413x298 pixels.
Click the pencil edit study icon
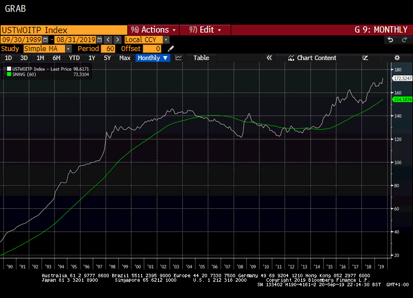tap(171, 49)
